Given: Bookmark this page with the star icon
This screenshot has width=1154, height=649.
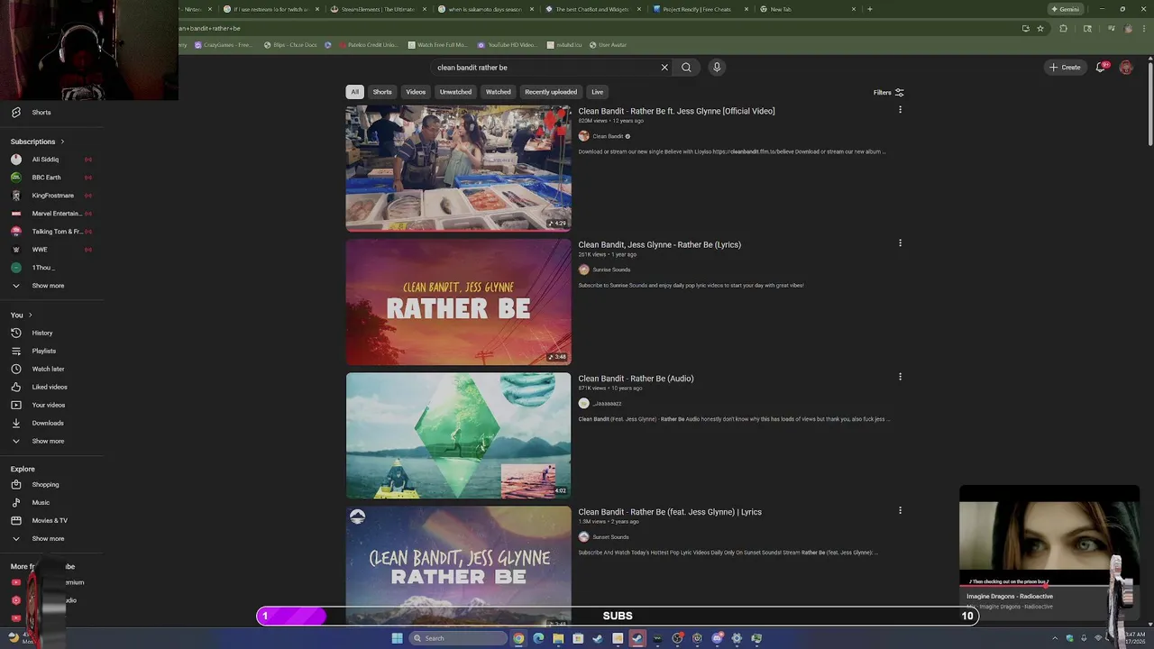Looking at the screenshot, I should tap(1040, 28).
